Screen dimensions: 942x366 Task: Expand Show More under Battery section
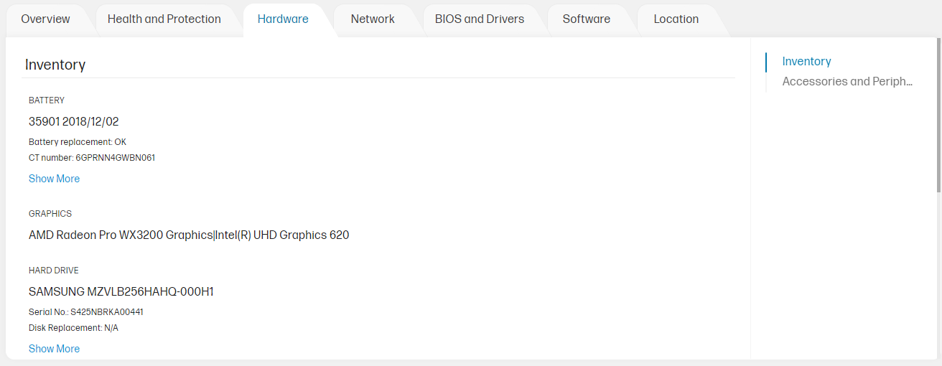54,179
